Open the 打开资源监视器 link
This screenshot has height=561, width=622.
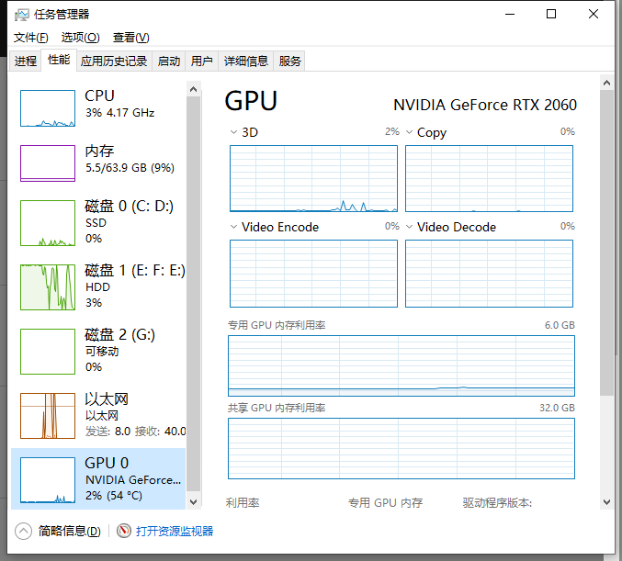pos(175,531)
